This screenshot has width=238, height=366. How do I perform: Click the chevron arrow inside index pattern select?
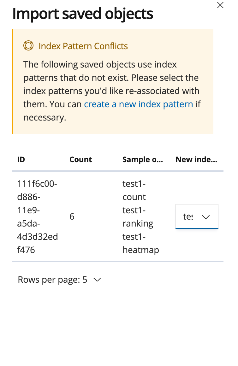point(206,217)
